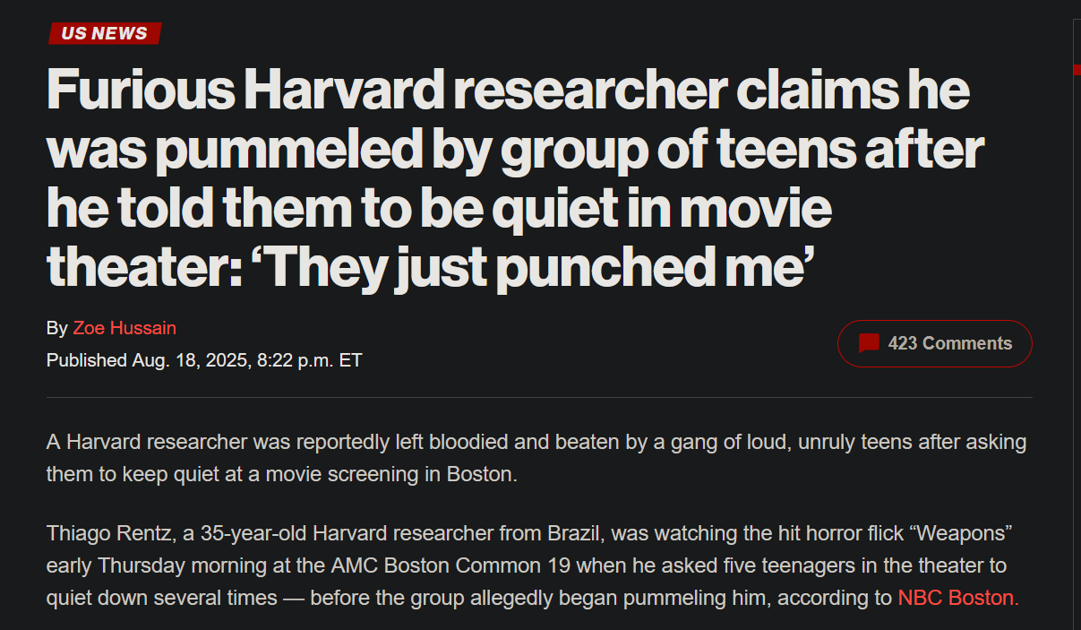Follow the NBC Boston source link
Image resolution: width=1081 pixels, height=630 pixels.
pos(958,598)
